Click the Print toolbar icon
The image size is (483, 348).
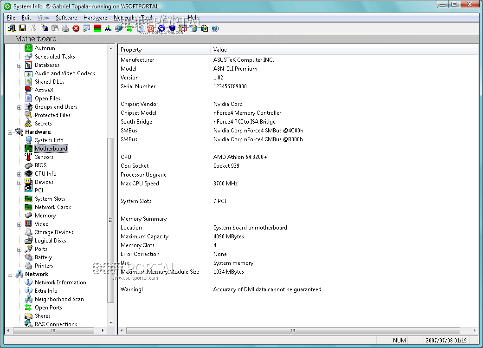point(65,28)
